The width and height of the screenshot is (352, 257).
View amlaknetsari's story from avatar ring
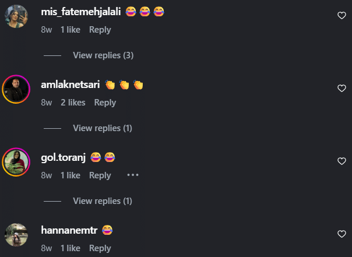pyautogui.click(x=16, y=89)
